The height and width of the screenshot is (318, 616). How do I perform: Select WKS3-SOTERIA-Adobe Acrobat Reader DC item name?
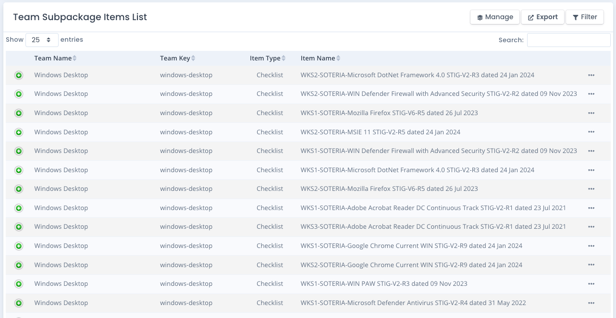(433, 226)
